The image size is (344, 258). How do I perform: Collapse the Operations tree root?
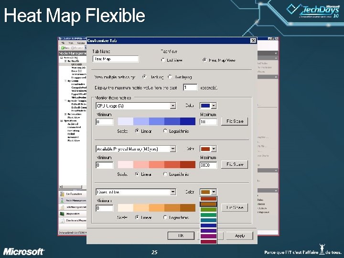point(62,121)
